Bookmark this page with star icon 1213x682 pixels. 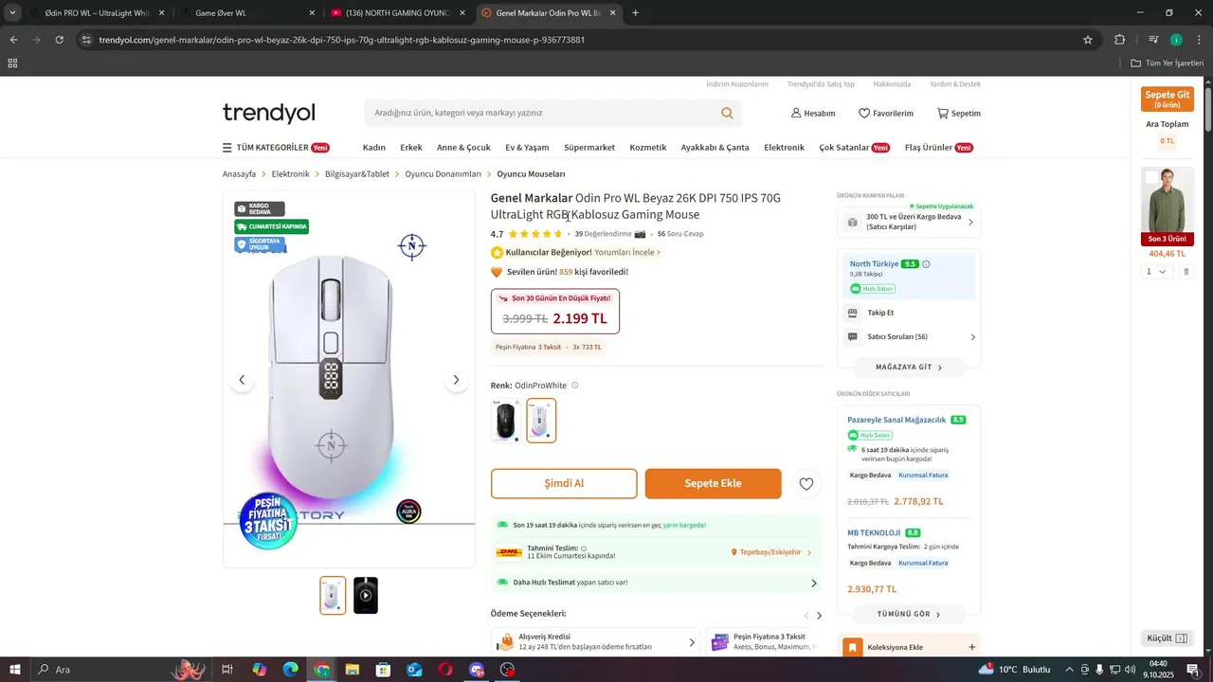[1088, 40]
